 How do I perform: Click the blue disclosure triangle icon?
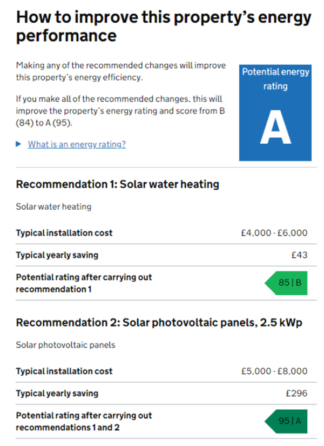[x=18, y=144]
